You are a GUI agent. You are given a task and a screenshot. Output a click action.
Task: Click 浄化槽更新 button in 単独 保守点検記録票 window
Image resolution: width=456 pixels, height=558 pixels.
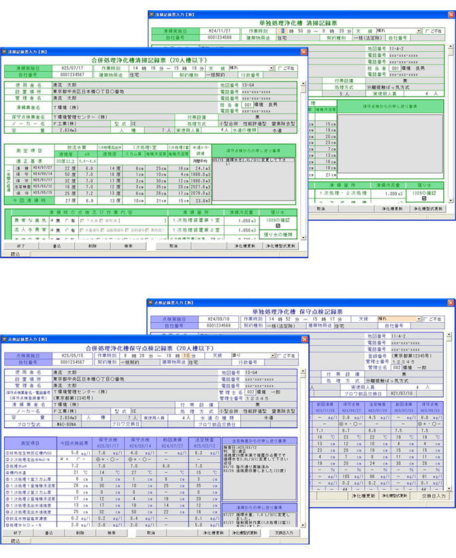tap(363, 495)
